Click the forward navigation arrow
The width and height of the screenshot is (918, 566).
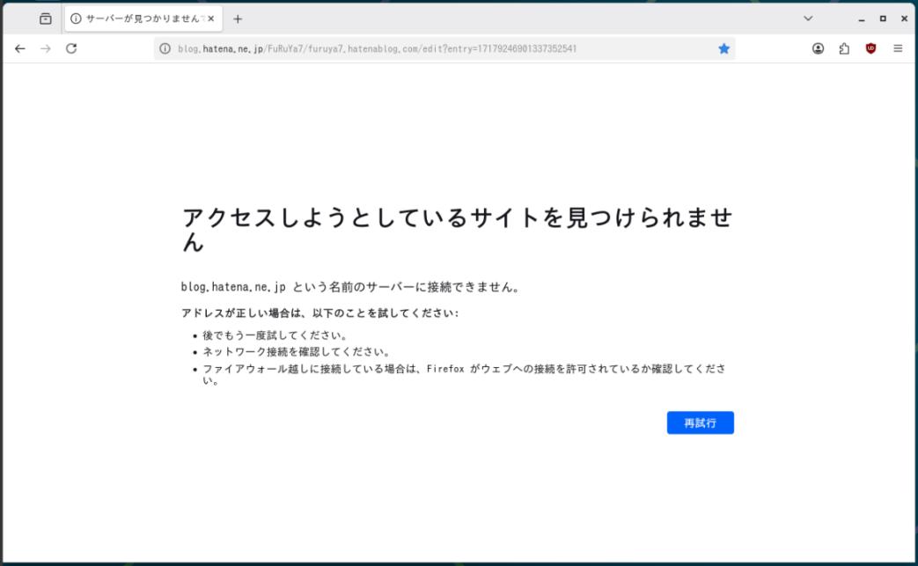[x=46, y=48]
